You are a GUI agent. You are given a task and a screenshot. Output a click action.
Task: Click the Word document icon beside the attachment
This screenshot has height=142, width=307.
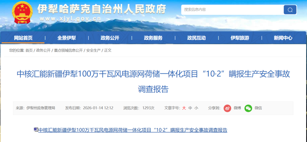[36, 129]
